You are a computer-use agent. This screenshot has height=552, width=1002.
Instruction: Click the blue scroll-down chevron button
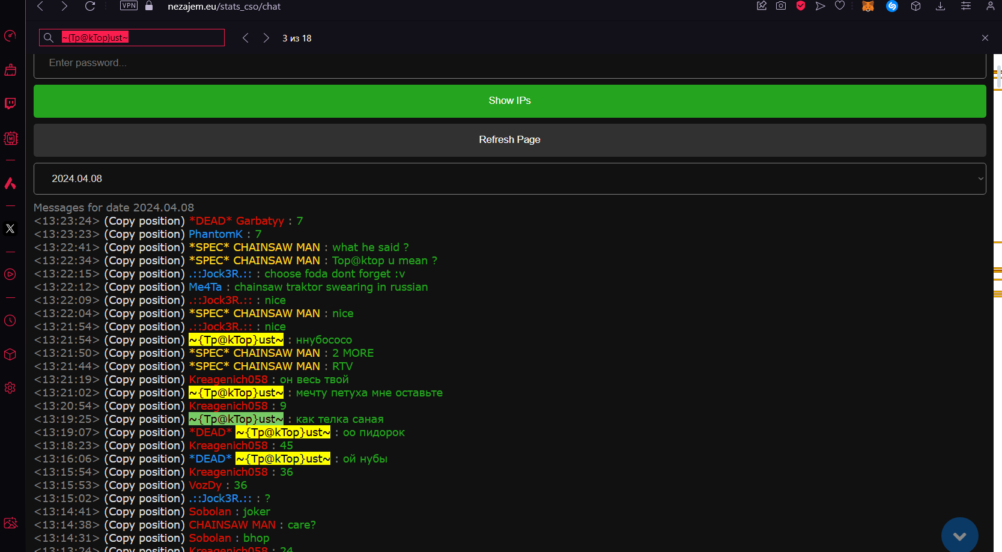959,535
